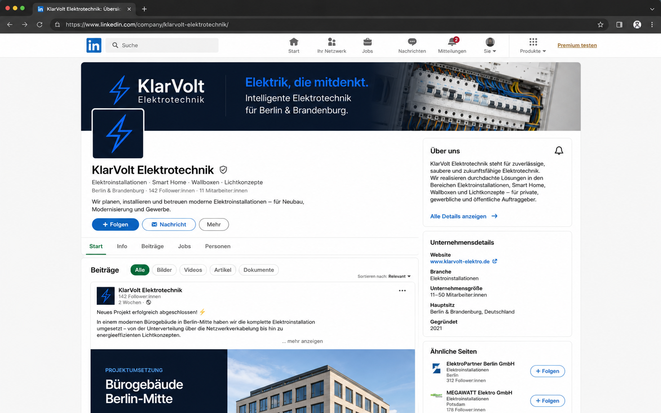Screen dimensions: 661x413
Task: Open www.klarvolt-elektro.de website link
Action: [460, 261]
